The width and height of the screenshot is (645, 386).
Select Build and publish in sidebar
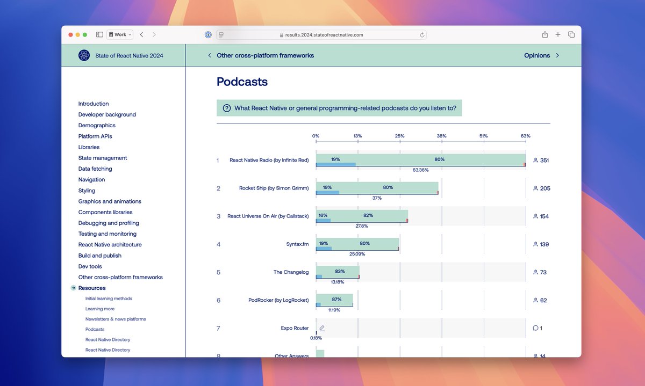click(x=100, y=256)
